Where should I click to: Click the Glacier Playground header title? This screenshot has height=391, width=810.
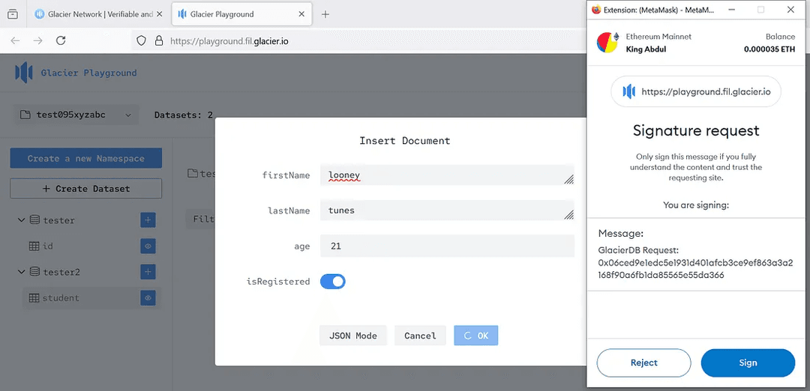click(88, 73)
